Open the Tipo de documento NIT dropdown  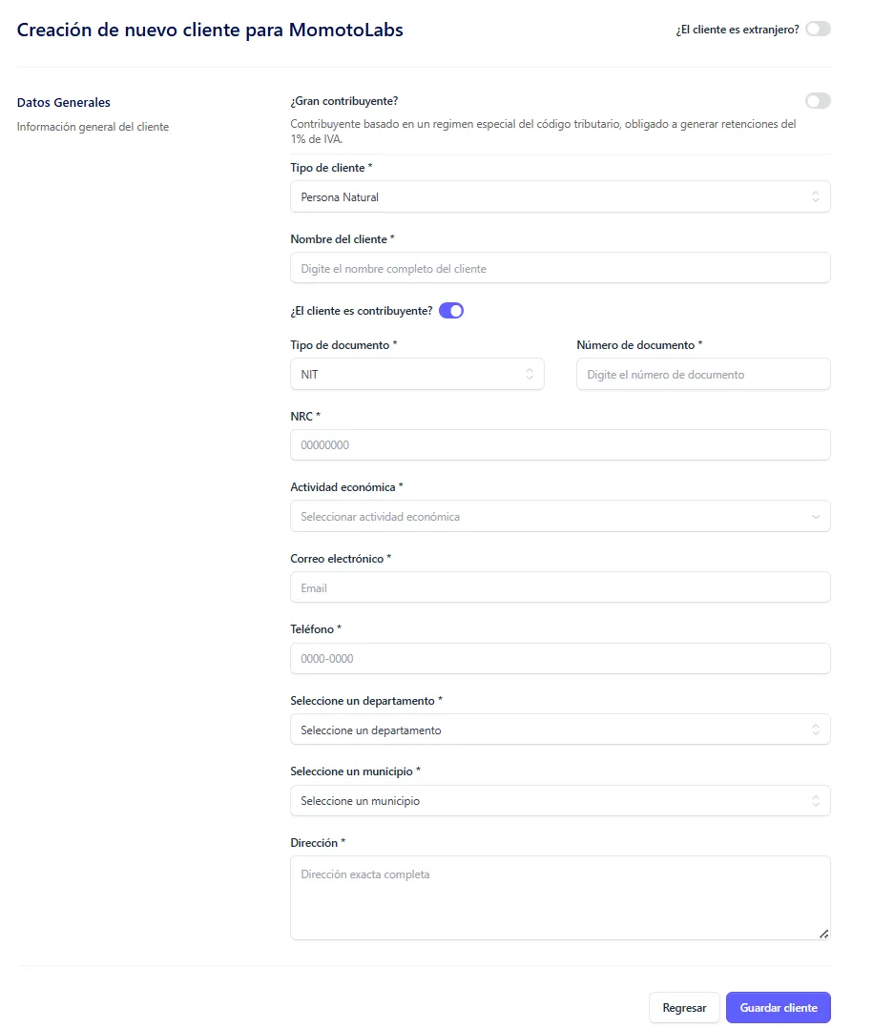coord(416,375)
